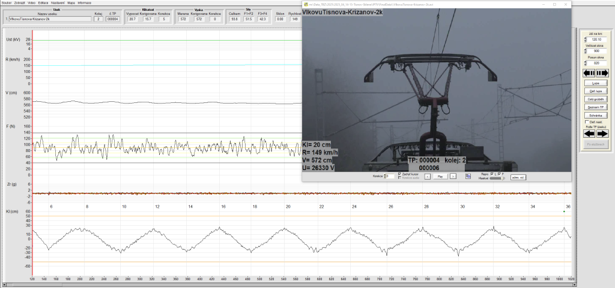Click the Kolej field showing 2
This screenshot has height=288, width=615.
(98, 19)
